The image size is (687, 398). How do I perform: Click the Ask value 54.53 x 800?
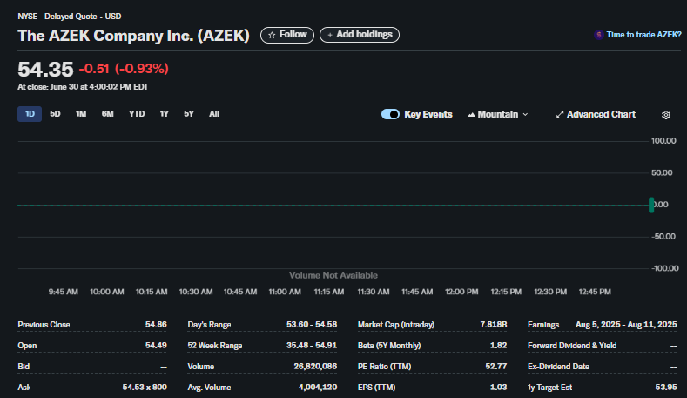[145, 388]
